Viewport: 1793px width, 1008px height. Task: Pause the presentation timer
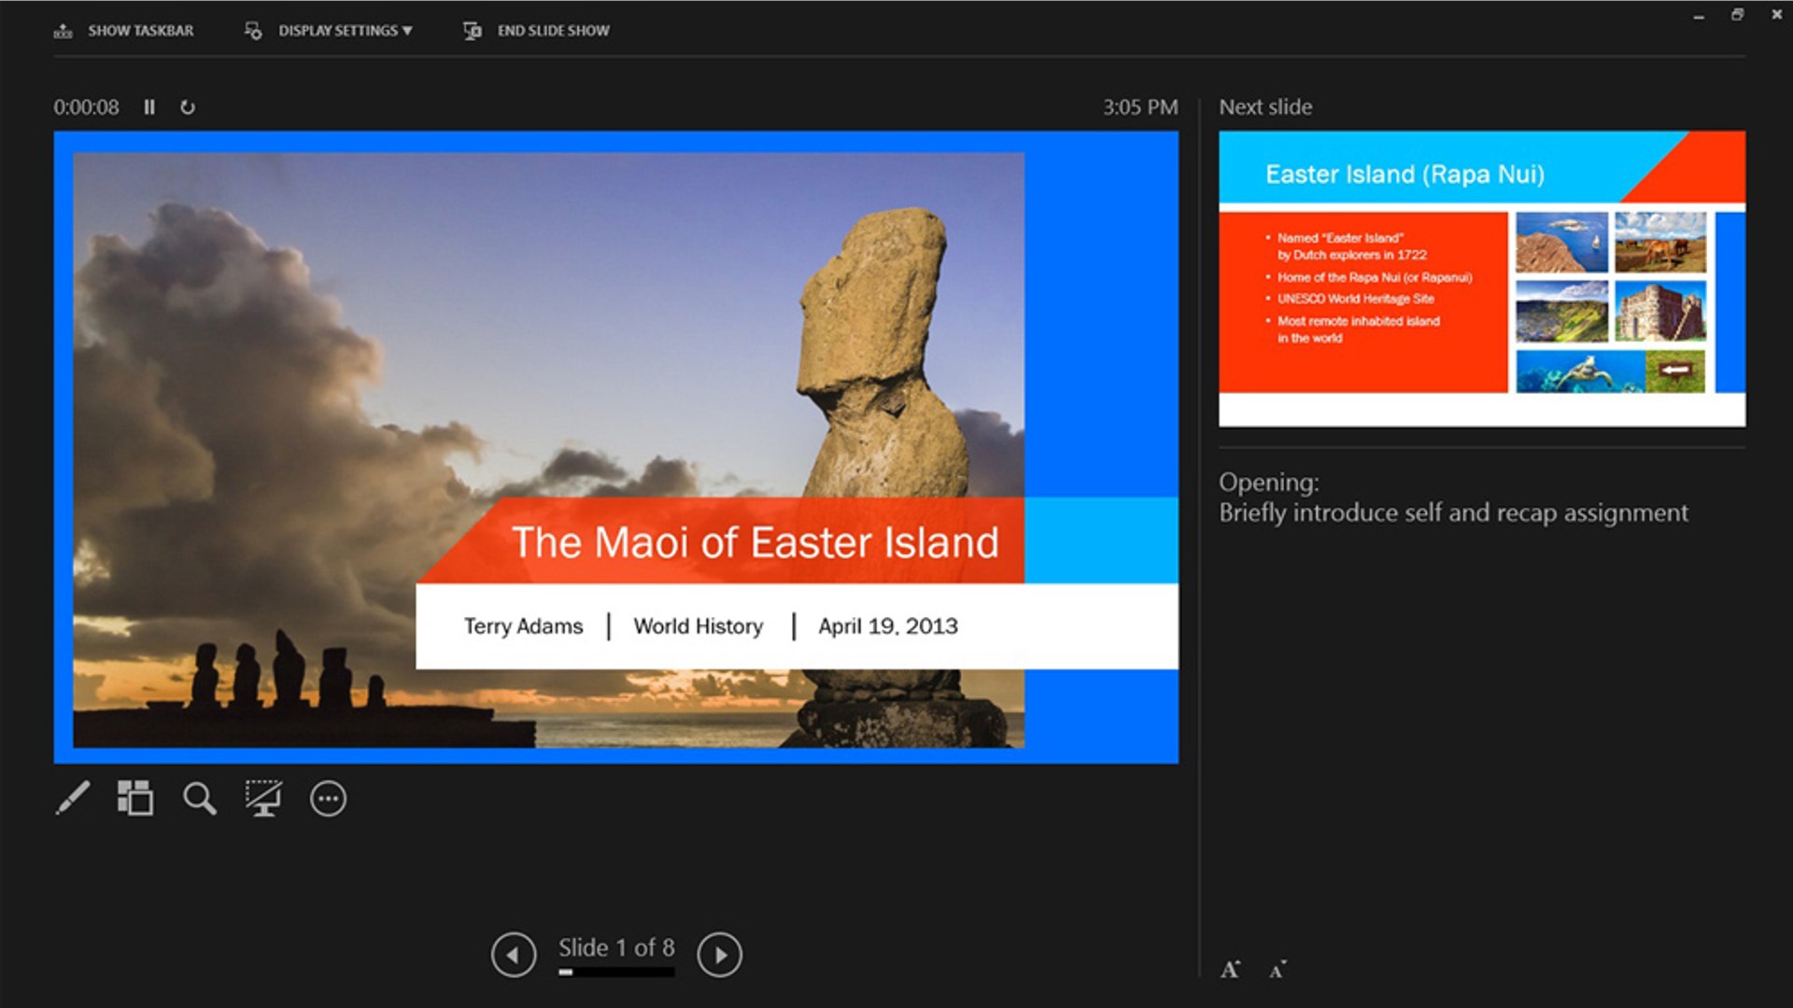pos(149,107)
